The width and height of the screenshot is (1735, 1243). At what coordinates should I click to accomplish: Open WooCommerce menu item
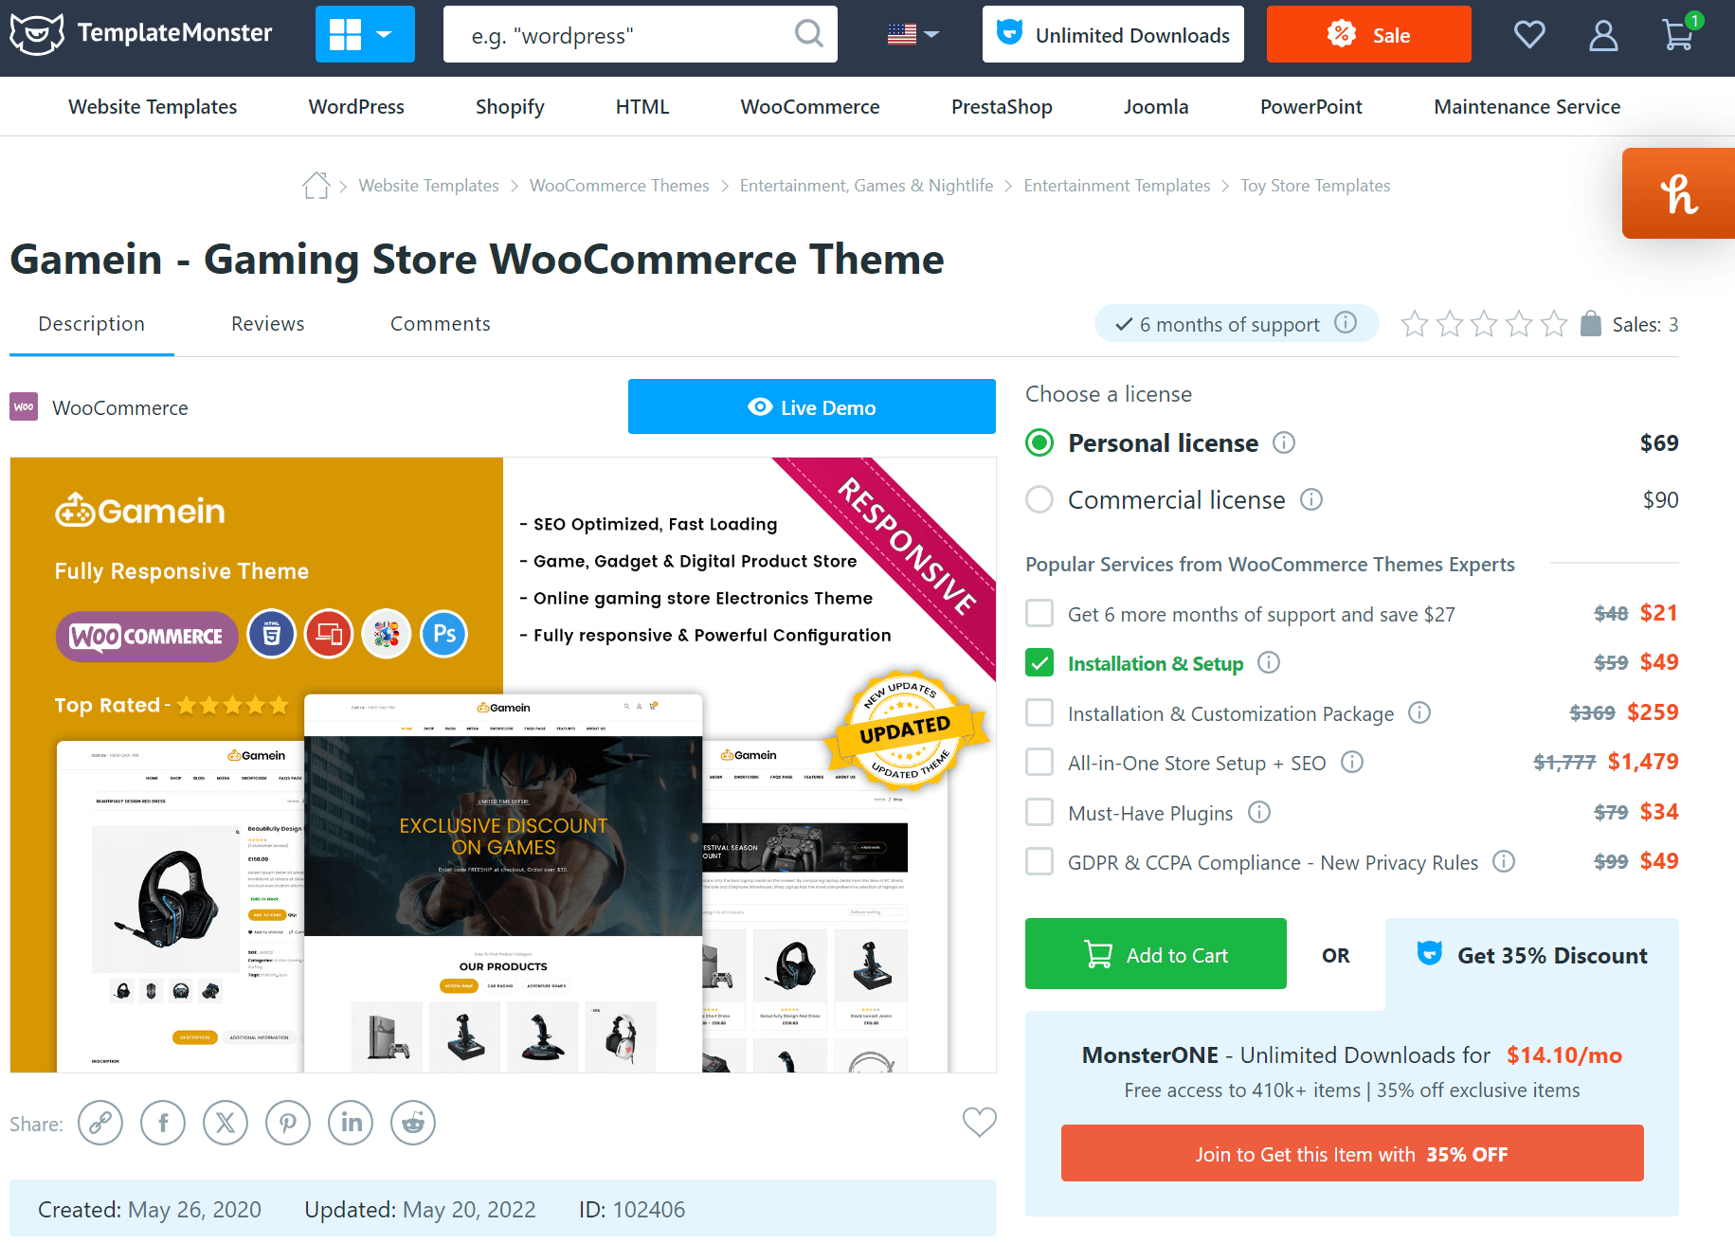[810, 107]
